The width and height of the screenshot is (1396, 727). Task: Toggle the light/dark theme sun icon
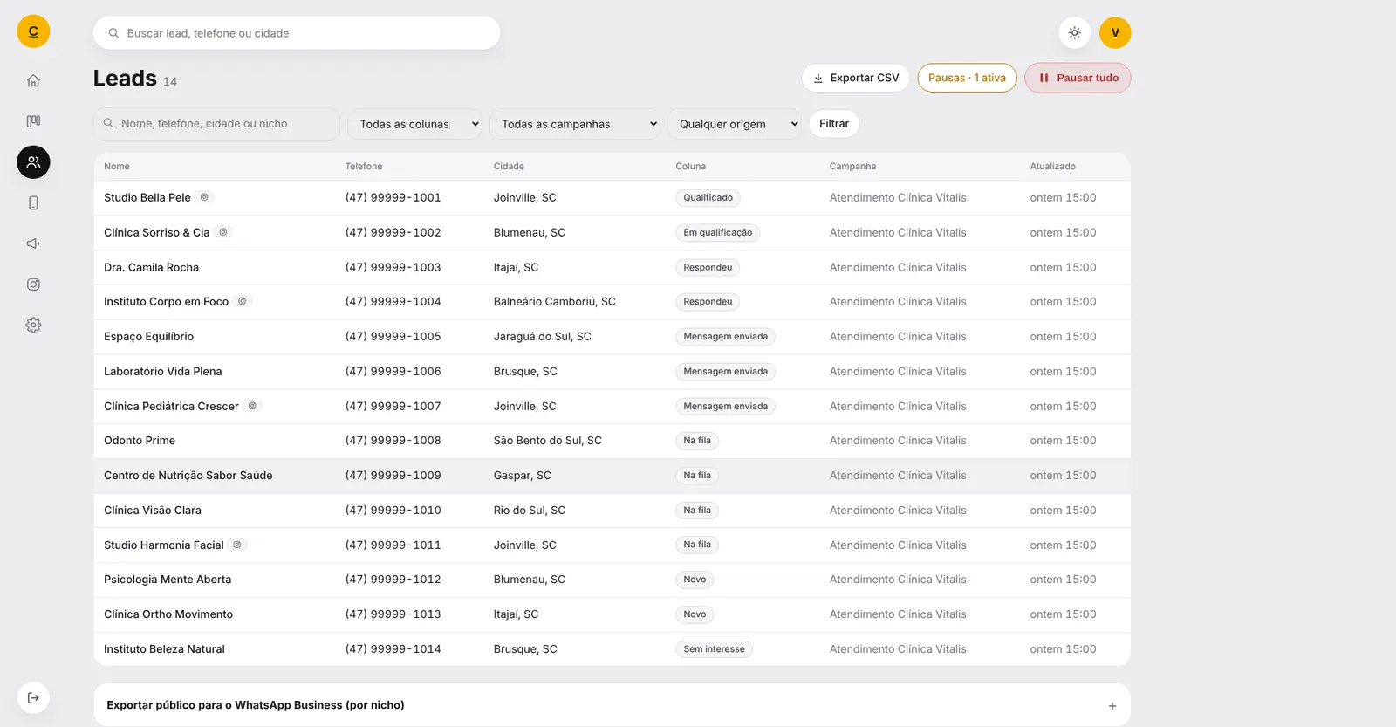tap(1074, 33)
